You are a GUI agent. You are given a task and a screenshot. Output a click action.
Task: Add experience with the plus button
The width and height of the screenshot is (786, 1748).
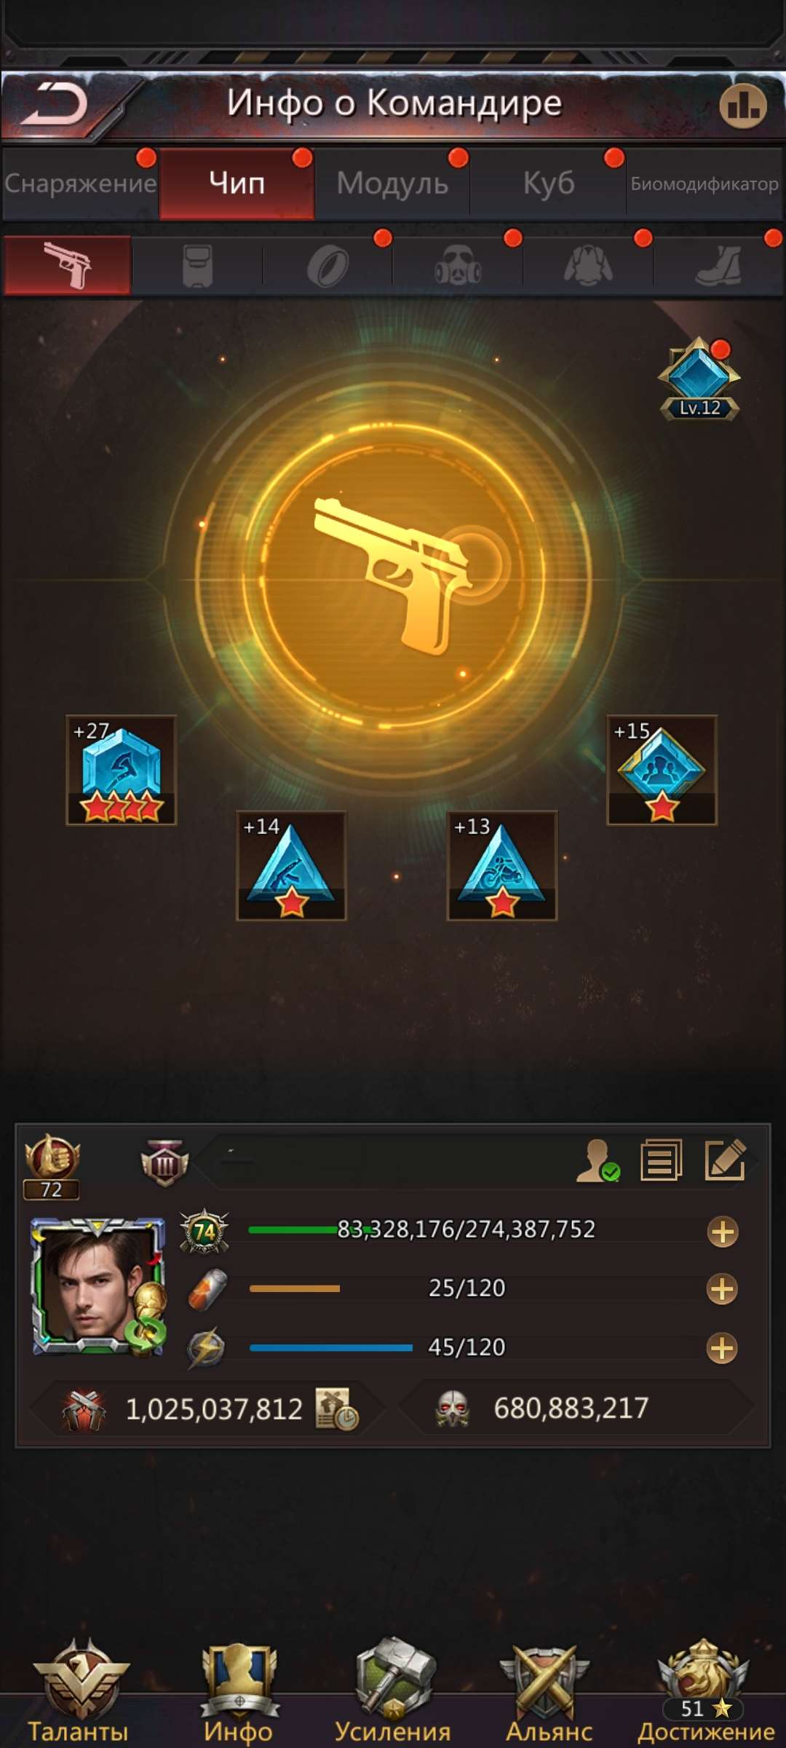click(x=723, y=1232)
